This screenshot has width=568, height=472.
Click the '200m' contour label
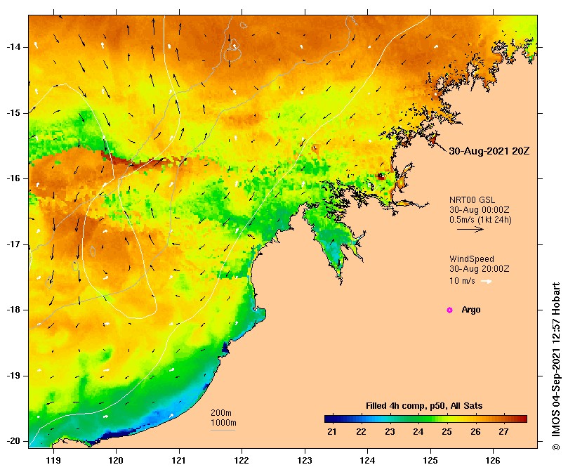[x=221, y=413]
